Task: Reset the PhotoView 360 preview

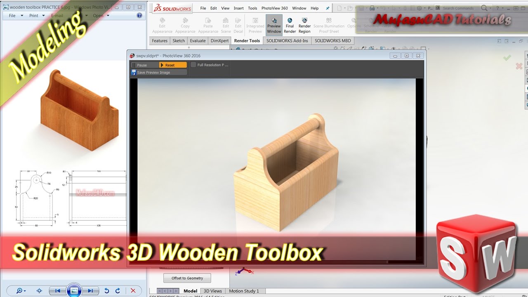Action: point(173,65)
